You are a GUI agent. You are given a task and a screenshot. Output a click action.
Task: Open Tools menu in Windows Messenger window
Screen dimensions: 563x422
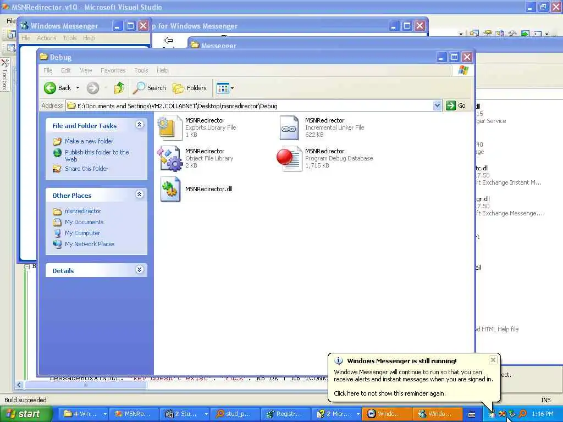pos(70,38)
